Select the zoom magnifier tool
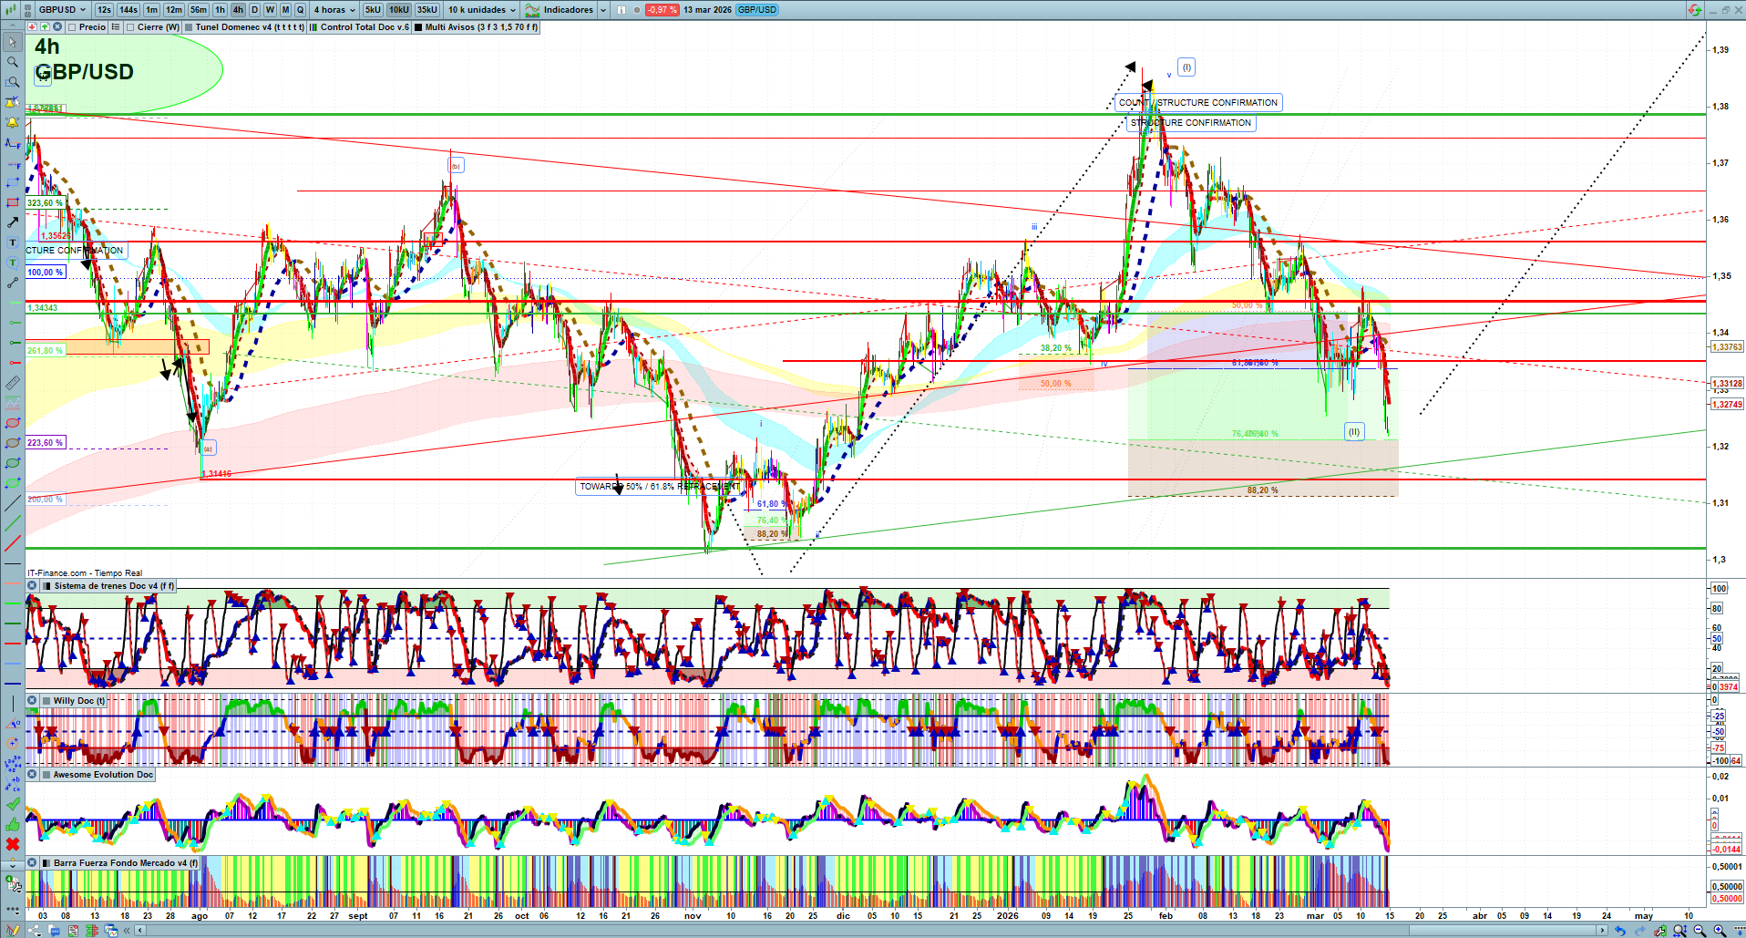This screenshot has width=1746, height=938. coord(13,62)
